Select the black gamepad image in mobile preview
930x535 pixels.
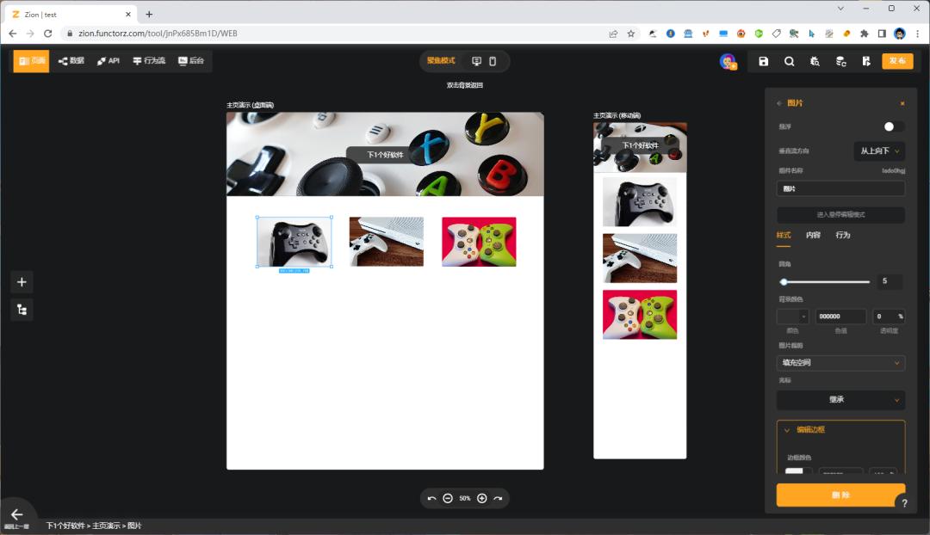click(x=639, y=202)
